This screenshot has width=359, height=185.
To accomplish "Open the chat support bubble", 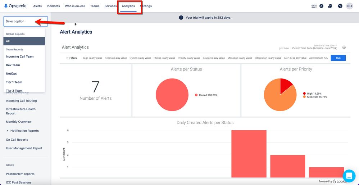I will (349, 176).
